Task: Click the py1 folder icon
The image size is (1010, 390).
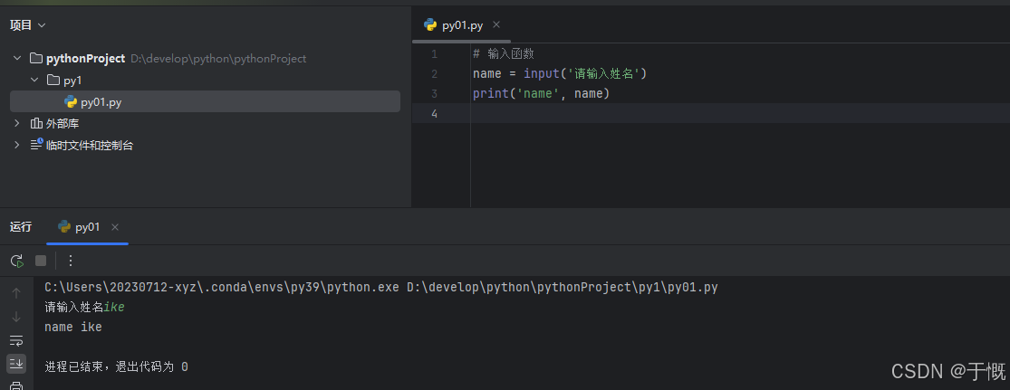Action: click(53, 81)
